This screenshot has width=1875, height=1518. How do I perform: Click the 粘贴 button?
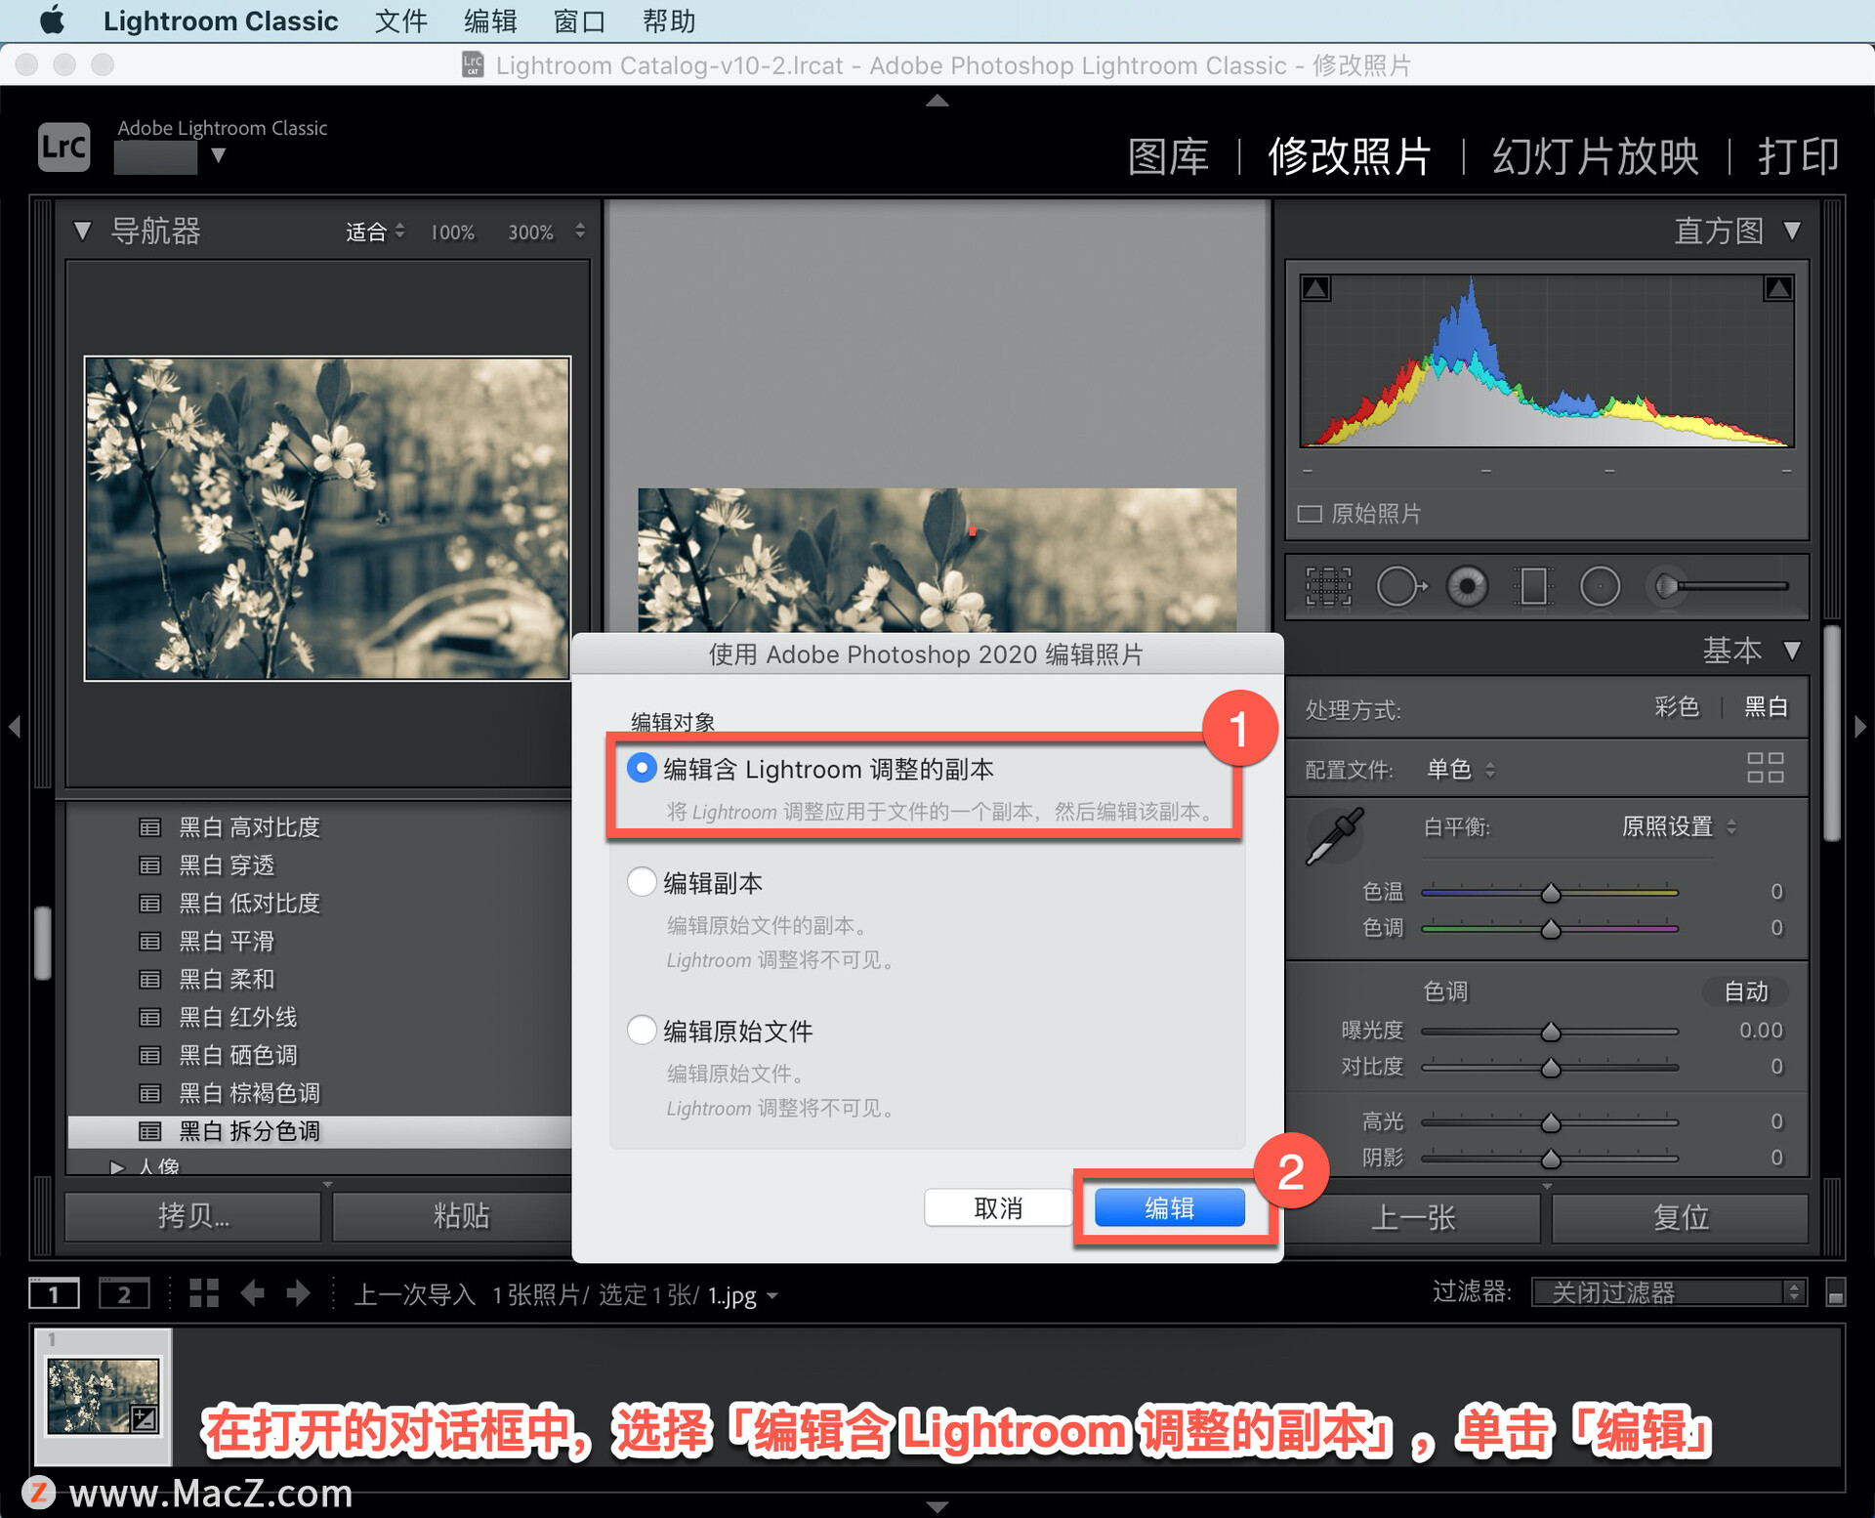pos(454,1216)
